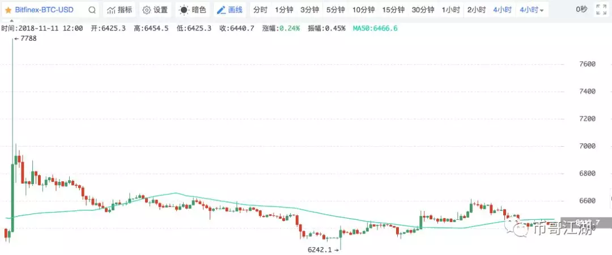Image resolution: width=612 pixels, height=255 pixels.
Task: Select the 1小时 timeframe
Action: coord(450,10)
